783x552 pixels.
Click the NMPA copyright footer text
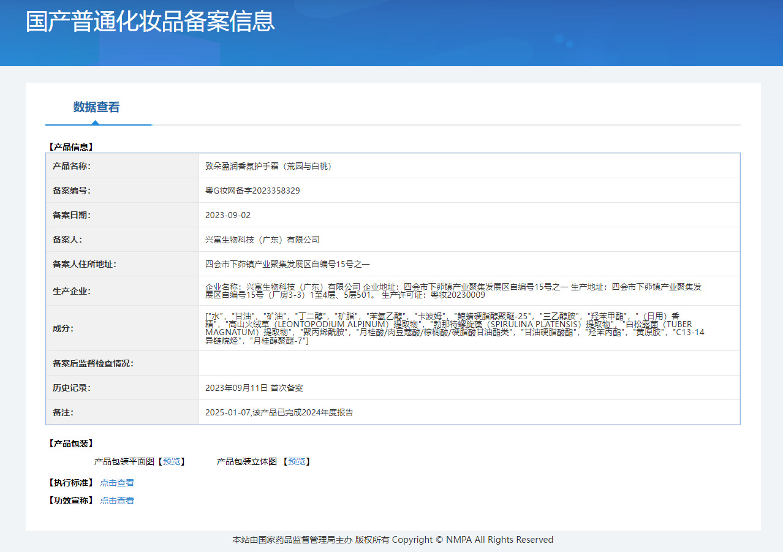tap(393, 540)
